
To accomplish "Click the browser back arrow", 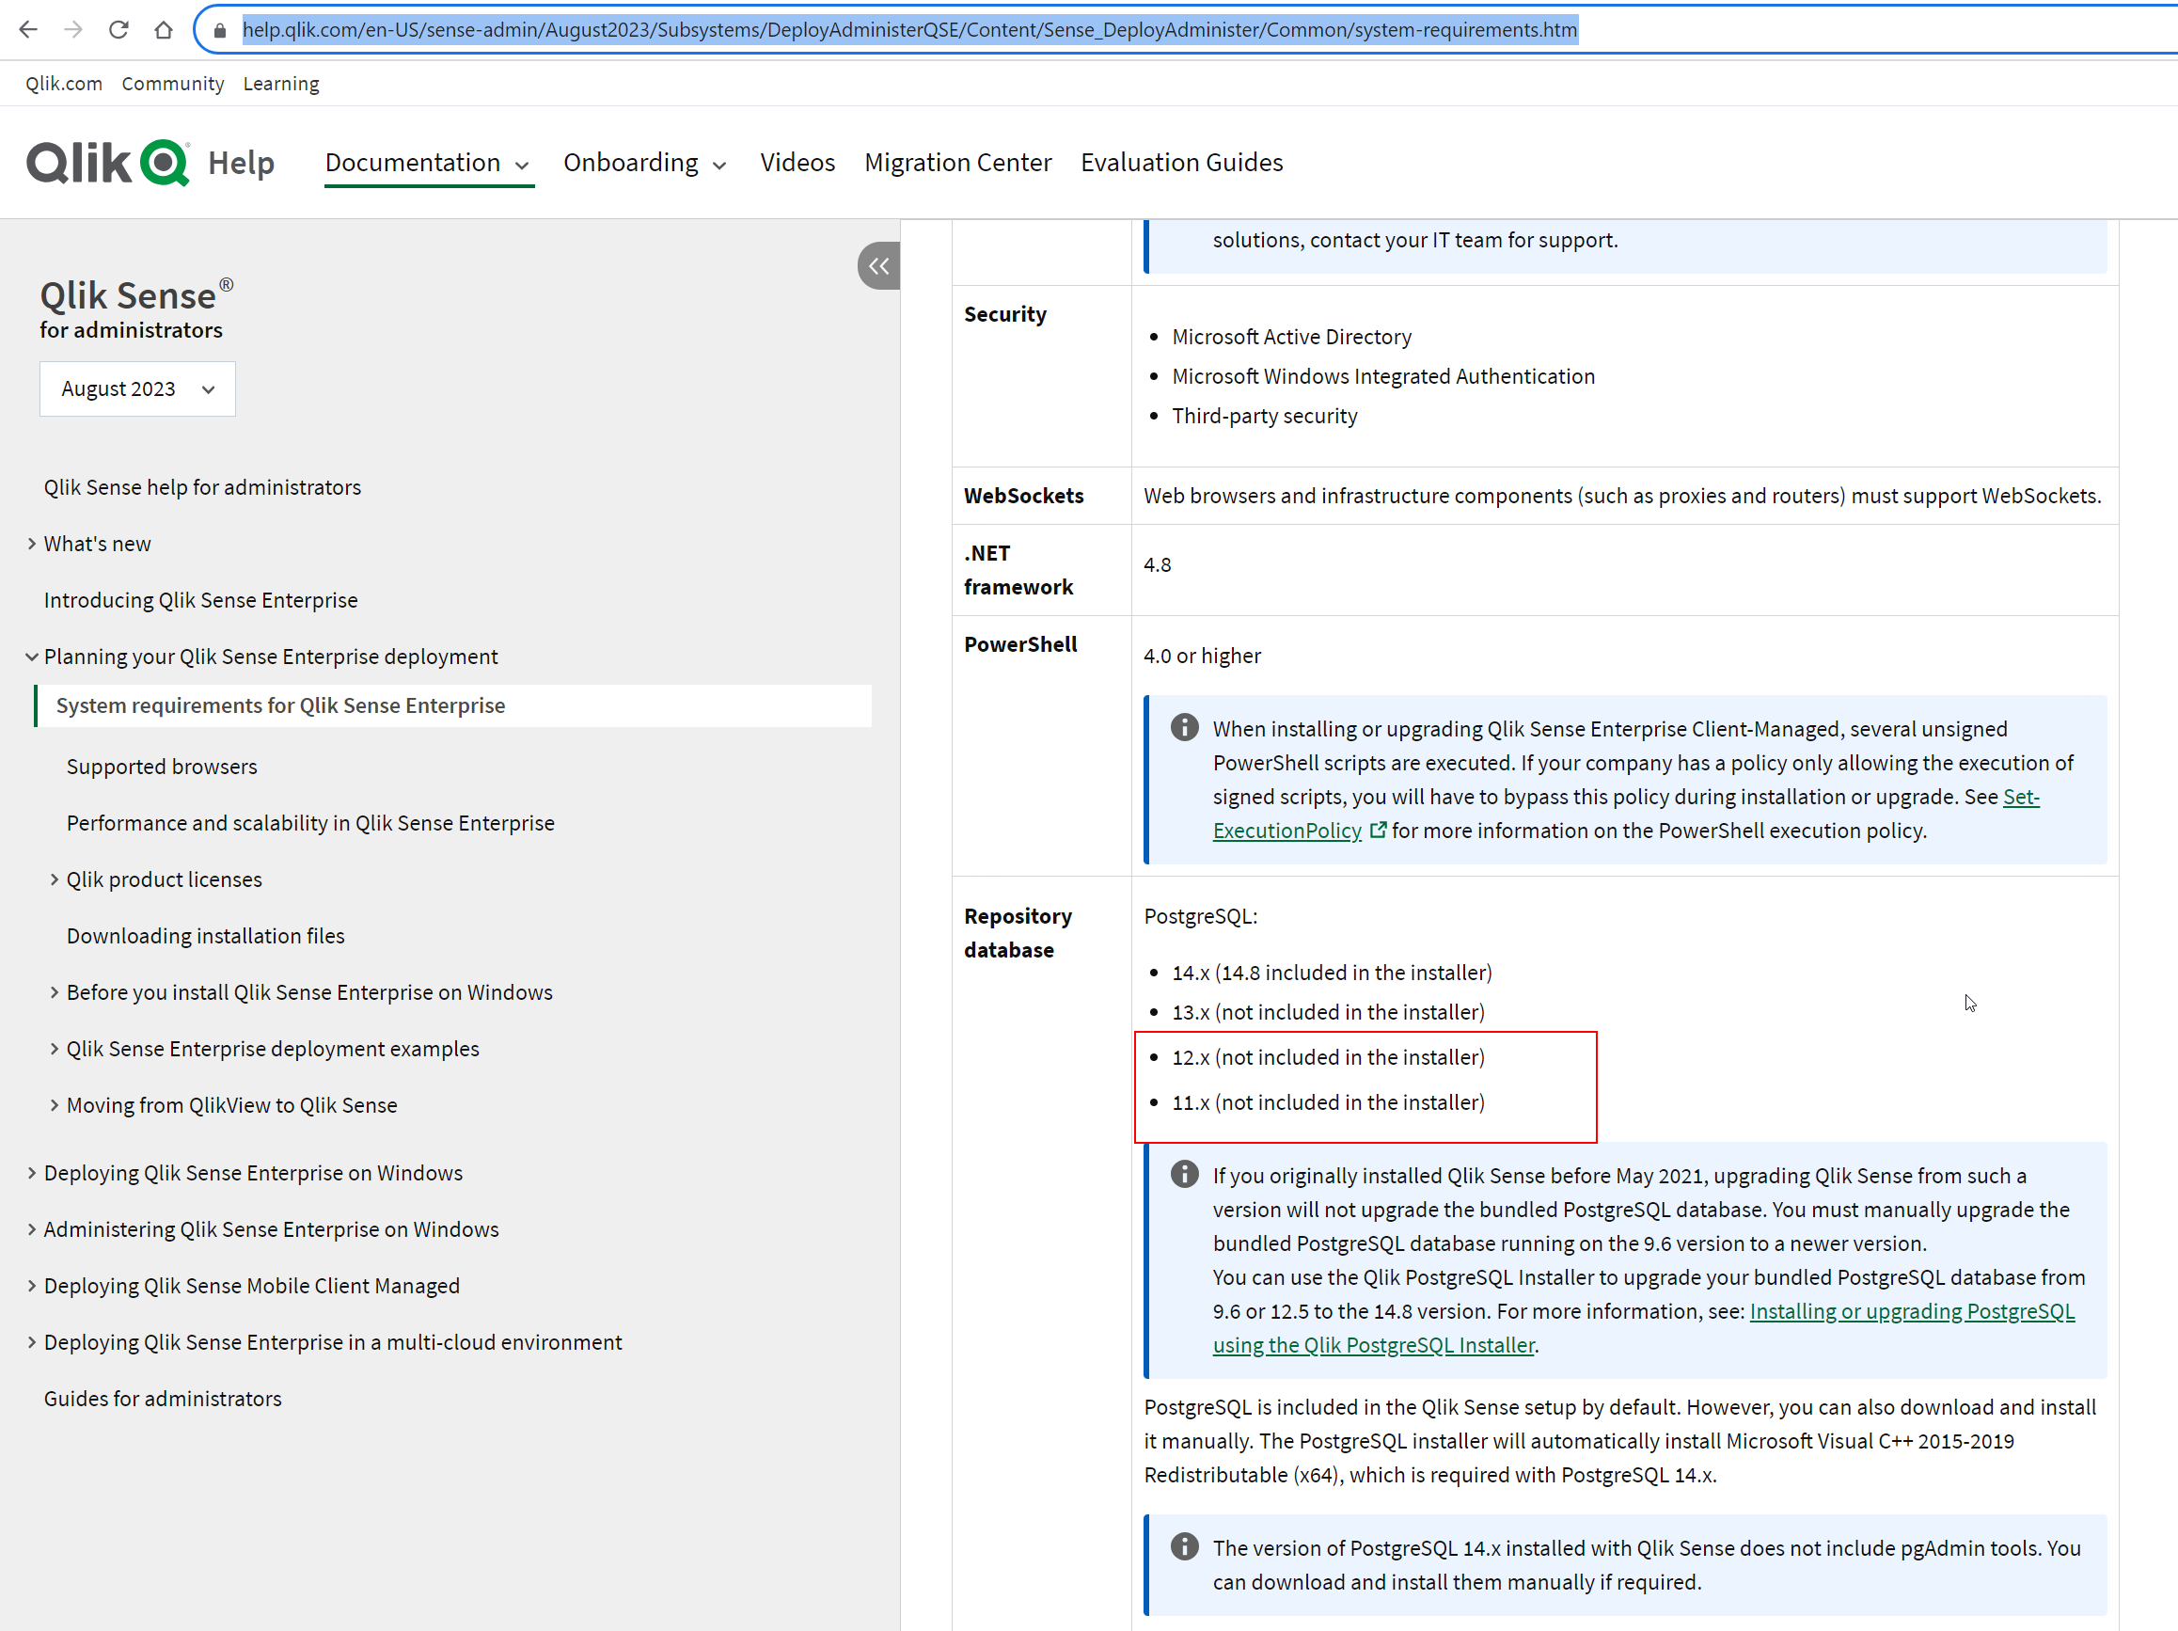I will 28,29.
